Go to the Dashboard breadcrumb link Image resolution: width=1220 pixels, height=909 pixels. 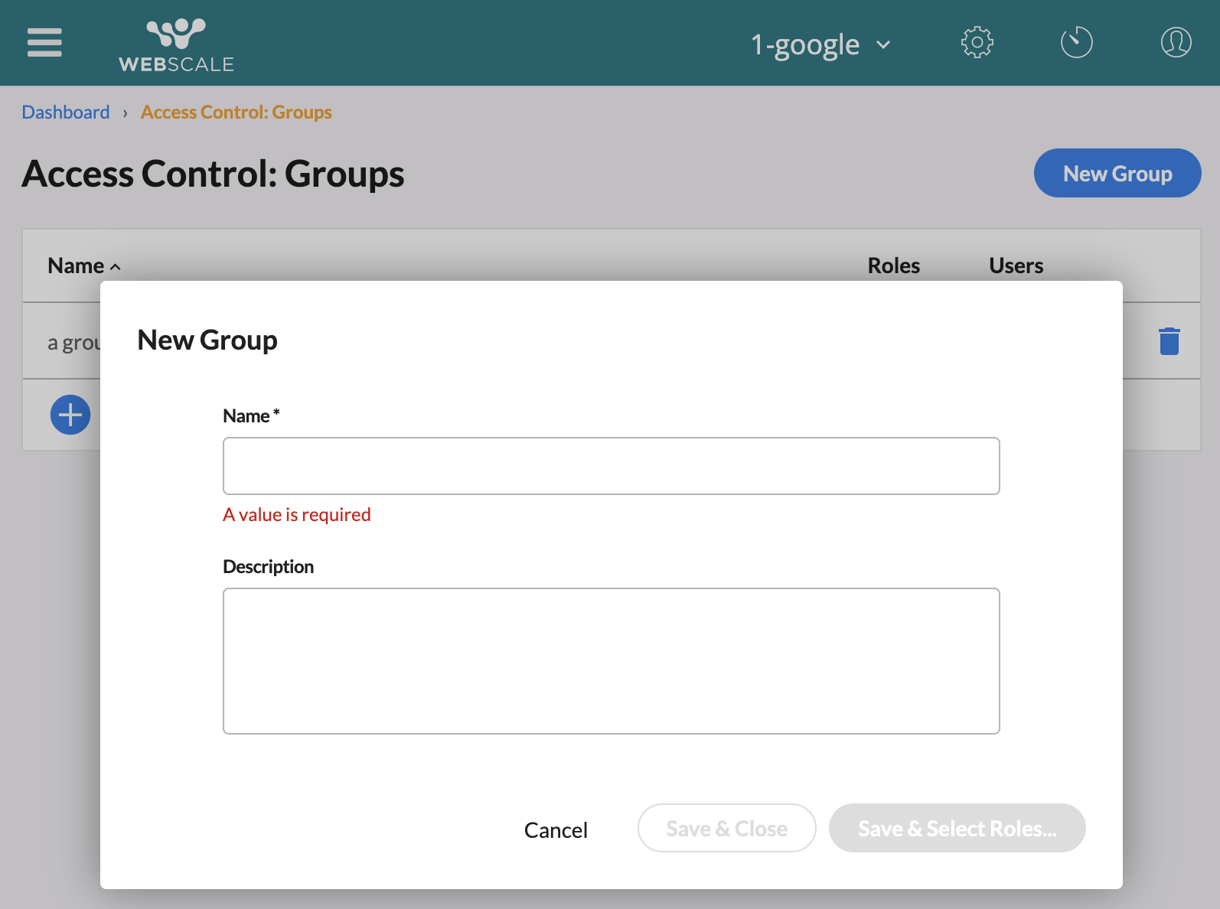click(x=66, y=112)
